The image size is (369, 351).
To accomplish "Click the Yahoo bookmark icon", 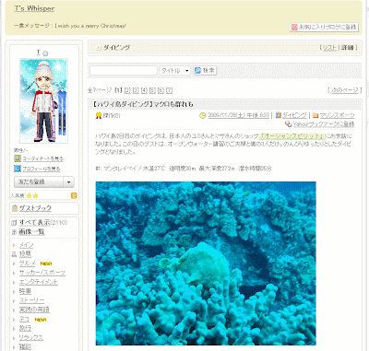I will (288, 123).
